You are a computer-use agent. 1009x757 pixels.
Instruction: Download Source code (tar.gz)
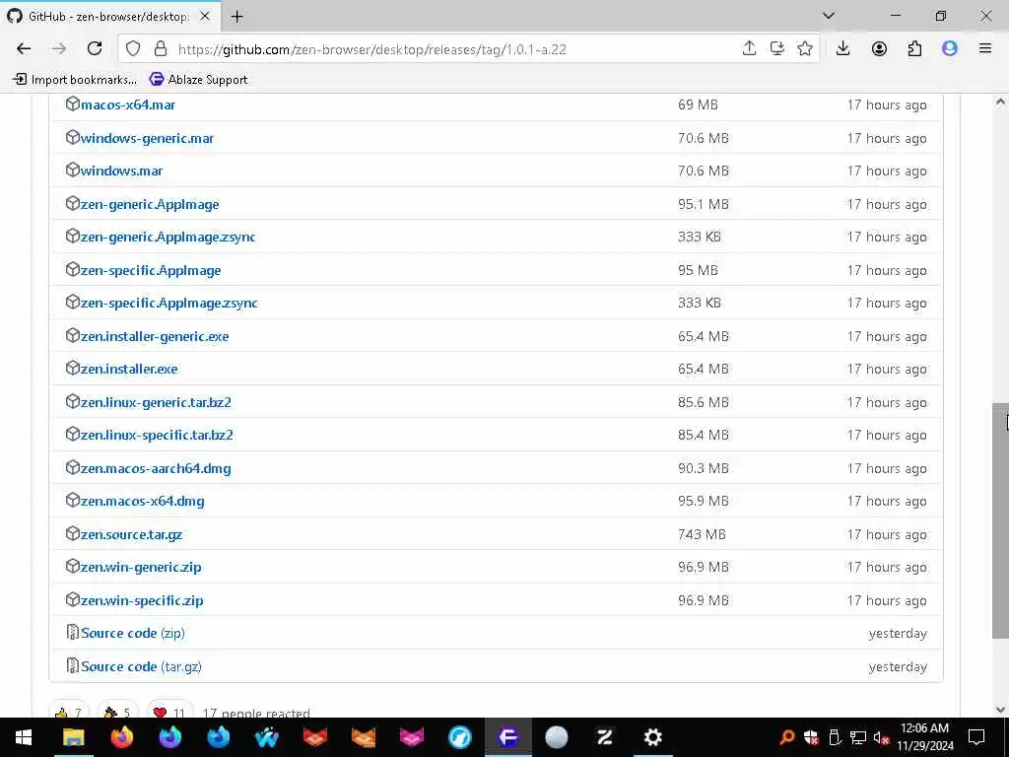(x=141, y=667)
